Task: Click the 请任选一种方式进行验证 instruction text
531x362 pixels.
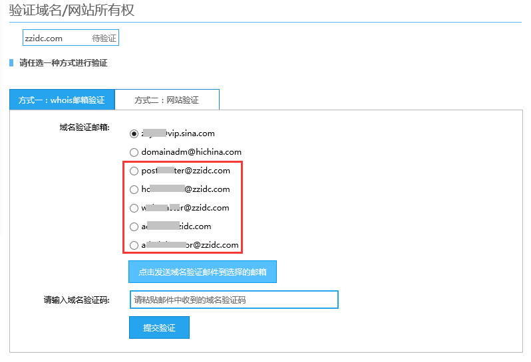Action: click(x=63, y=63)
